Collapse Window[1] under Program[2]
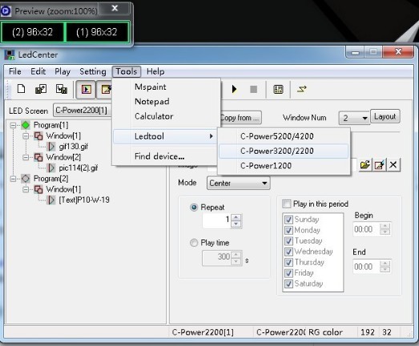 click(26, 189)
